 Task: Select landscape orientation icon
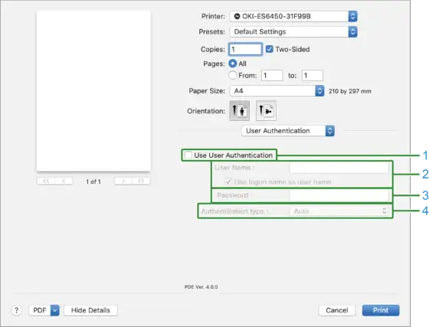pyautogui.click(x=266, y=111)
